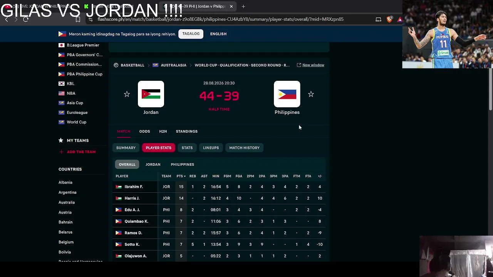493x277 pixels.
Task: Switch to the STANDINGS tab
Action: click(x=187, y=131)
